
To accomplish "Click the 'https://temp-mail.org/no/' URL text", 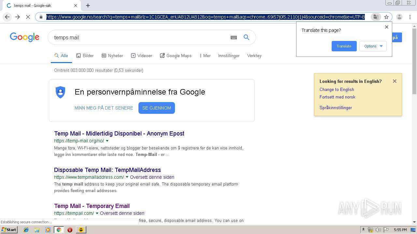I will coord(79,141).
